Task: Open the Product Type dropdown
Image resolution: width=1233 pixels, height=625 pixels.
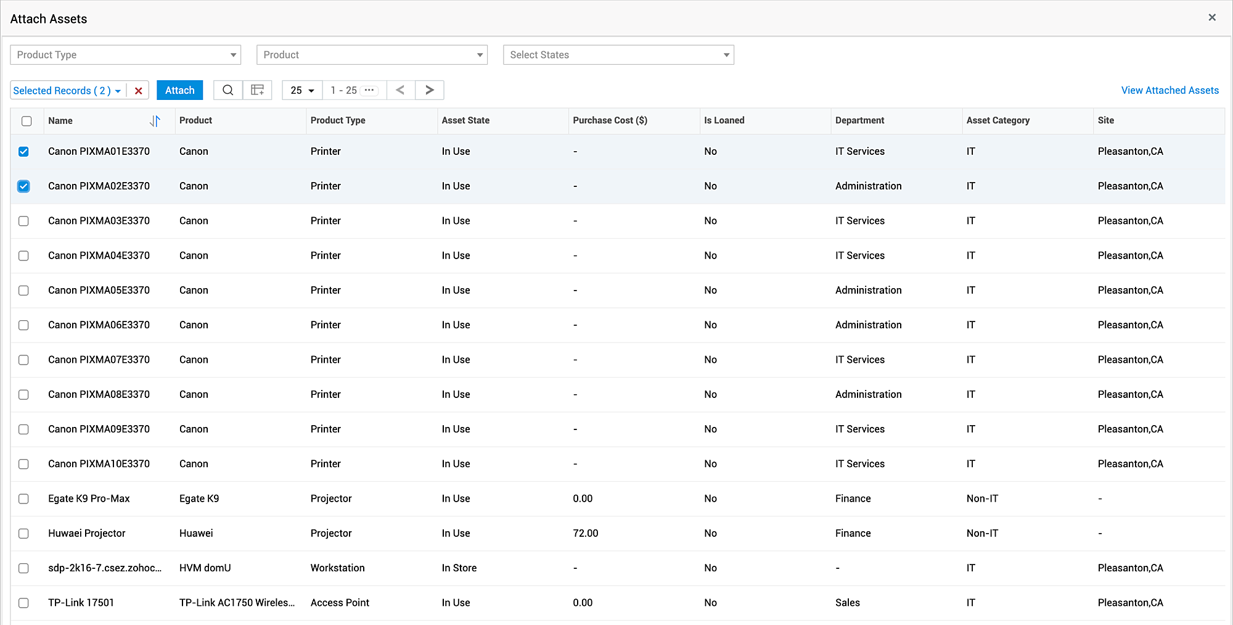Action: pyautogui.click(x=125, y=55)
